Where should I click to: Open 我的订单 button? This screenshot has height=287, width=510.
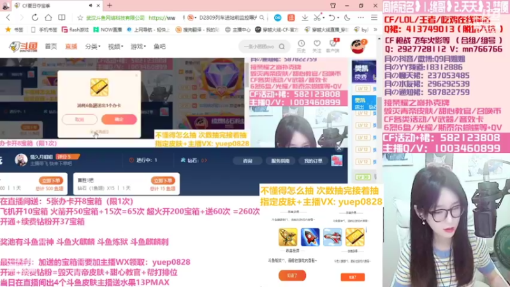[x=313, y=161]
